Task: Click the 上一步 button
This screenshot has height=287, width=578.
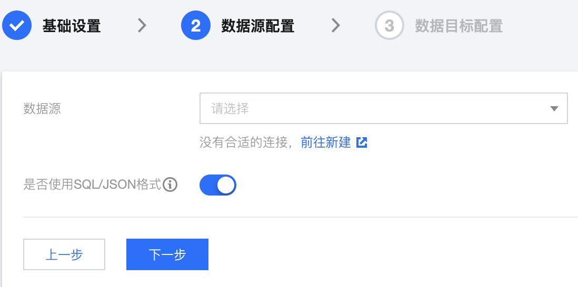Action: click(x=64, y=254)
